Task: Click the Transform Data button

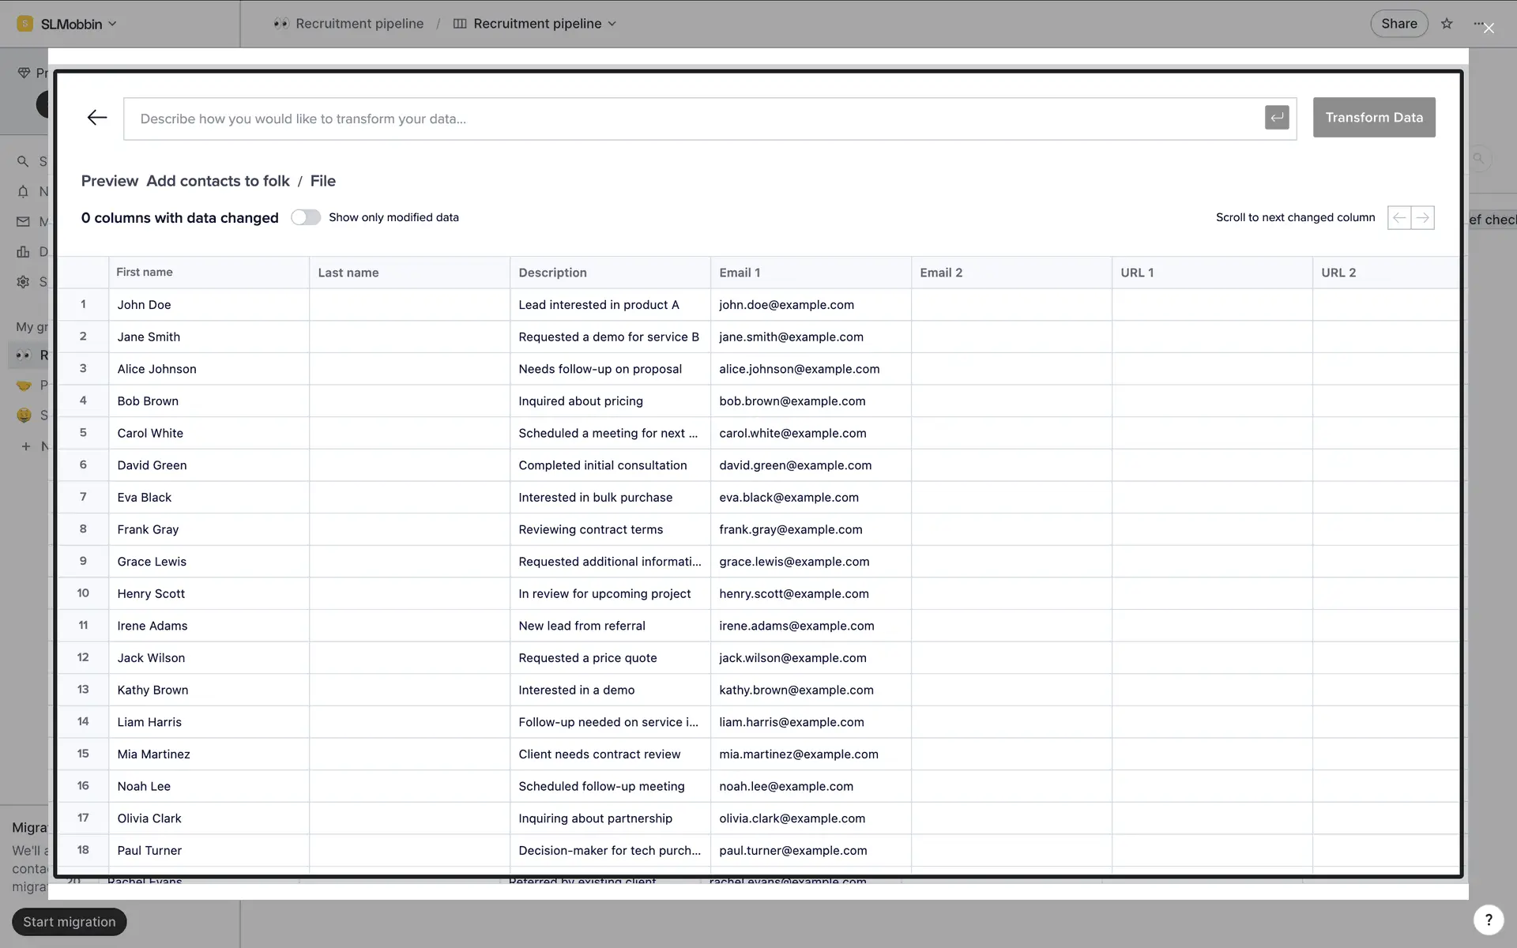Action: pyautogui.click(x=1373, y=118)
